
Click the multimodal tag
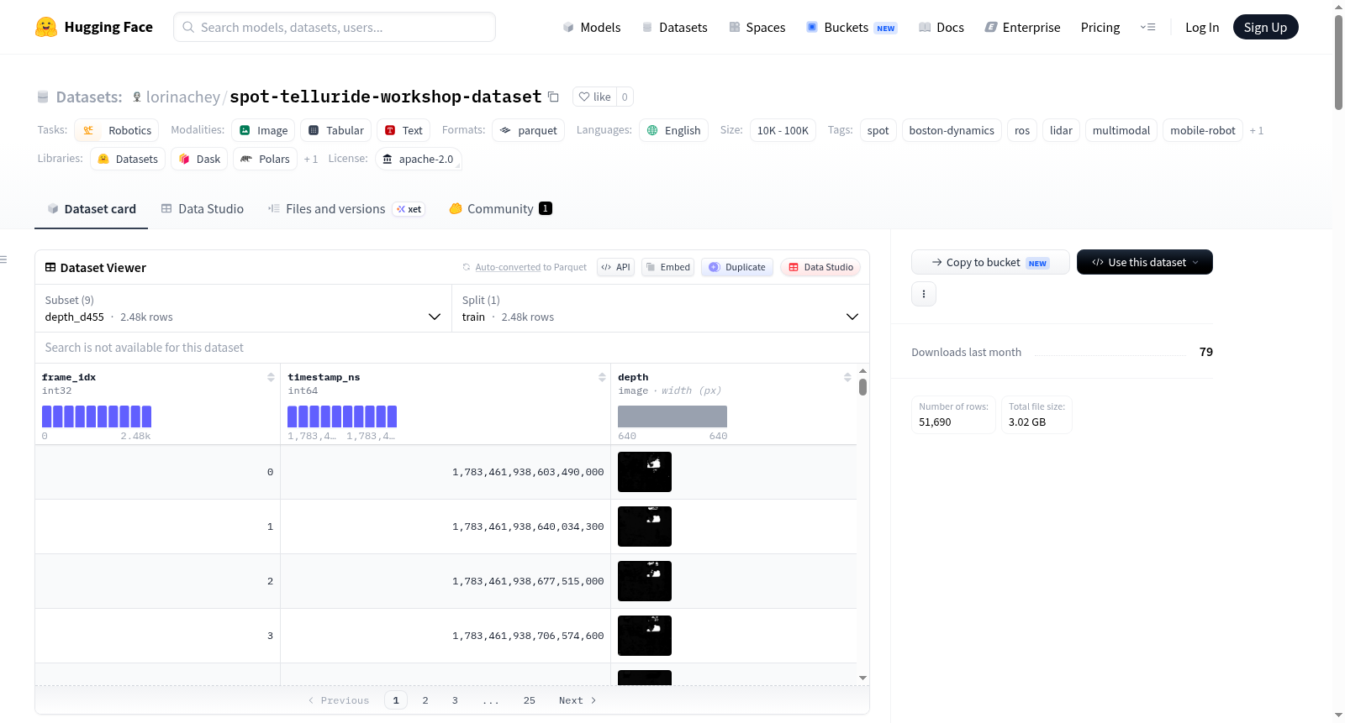coord(1121,130)
